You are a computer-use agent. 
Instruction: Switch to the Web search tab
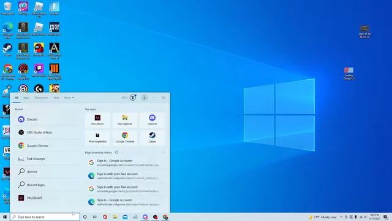coord(56,98)
